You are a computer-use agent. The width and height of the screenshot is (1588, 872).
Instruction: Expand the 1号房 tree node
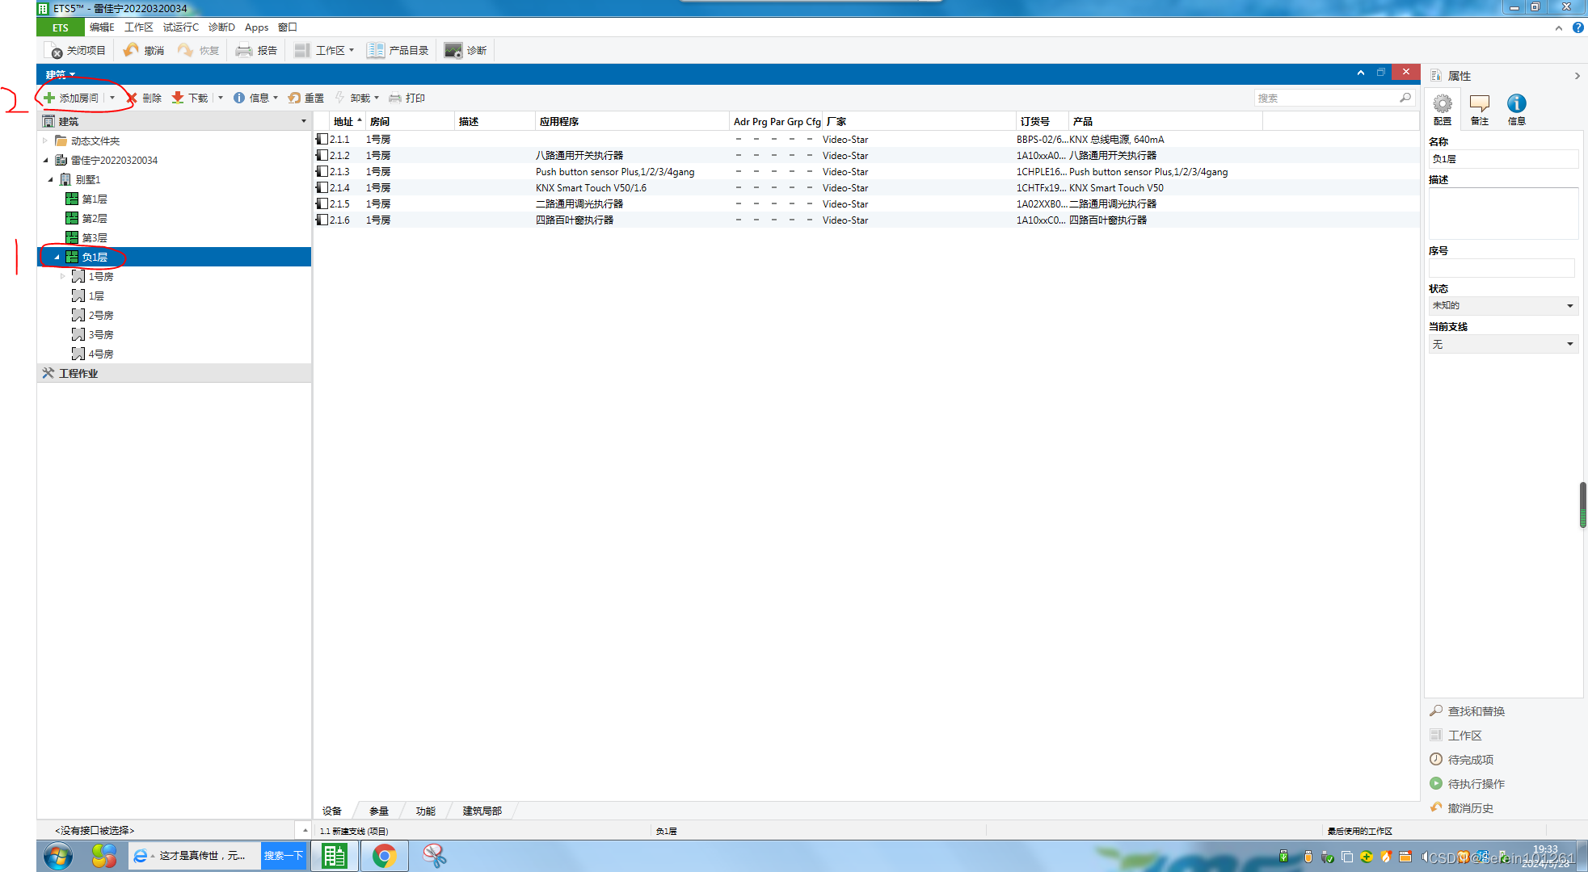point(62,276)
